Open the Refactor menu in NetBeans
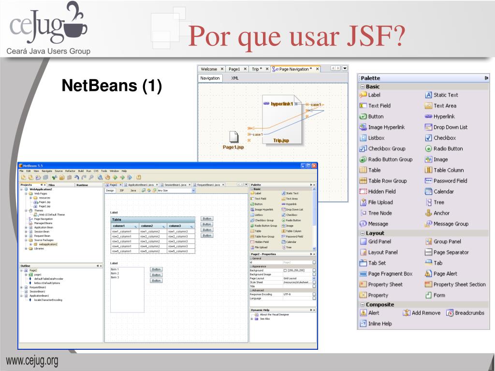Viewport: 495px width, 371px height. pos(70,171)
